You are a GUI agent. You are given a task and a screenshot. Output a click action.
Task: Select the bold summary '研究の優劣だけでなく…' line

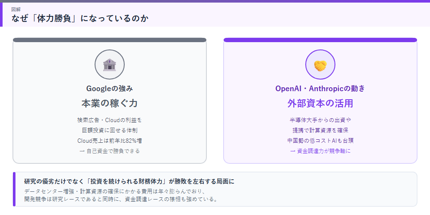tap(129, 181)
